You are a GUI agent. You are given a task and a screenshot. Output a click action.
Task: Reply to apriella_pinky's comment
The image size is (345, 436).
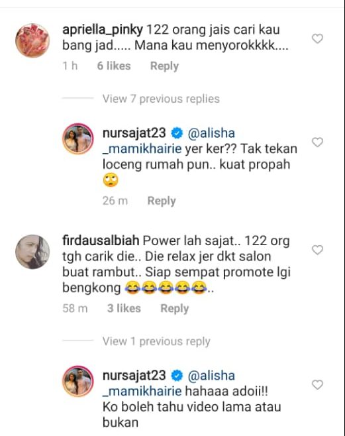(164, 66)
